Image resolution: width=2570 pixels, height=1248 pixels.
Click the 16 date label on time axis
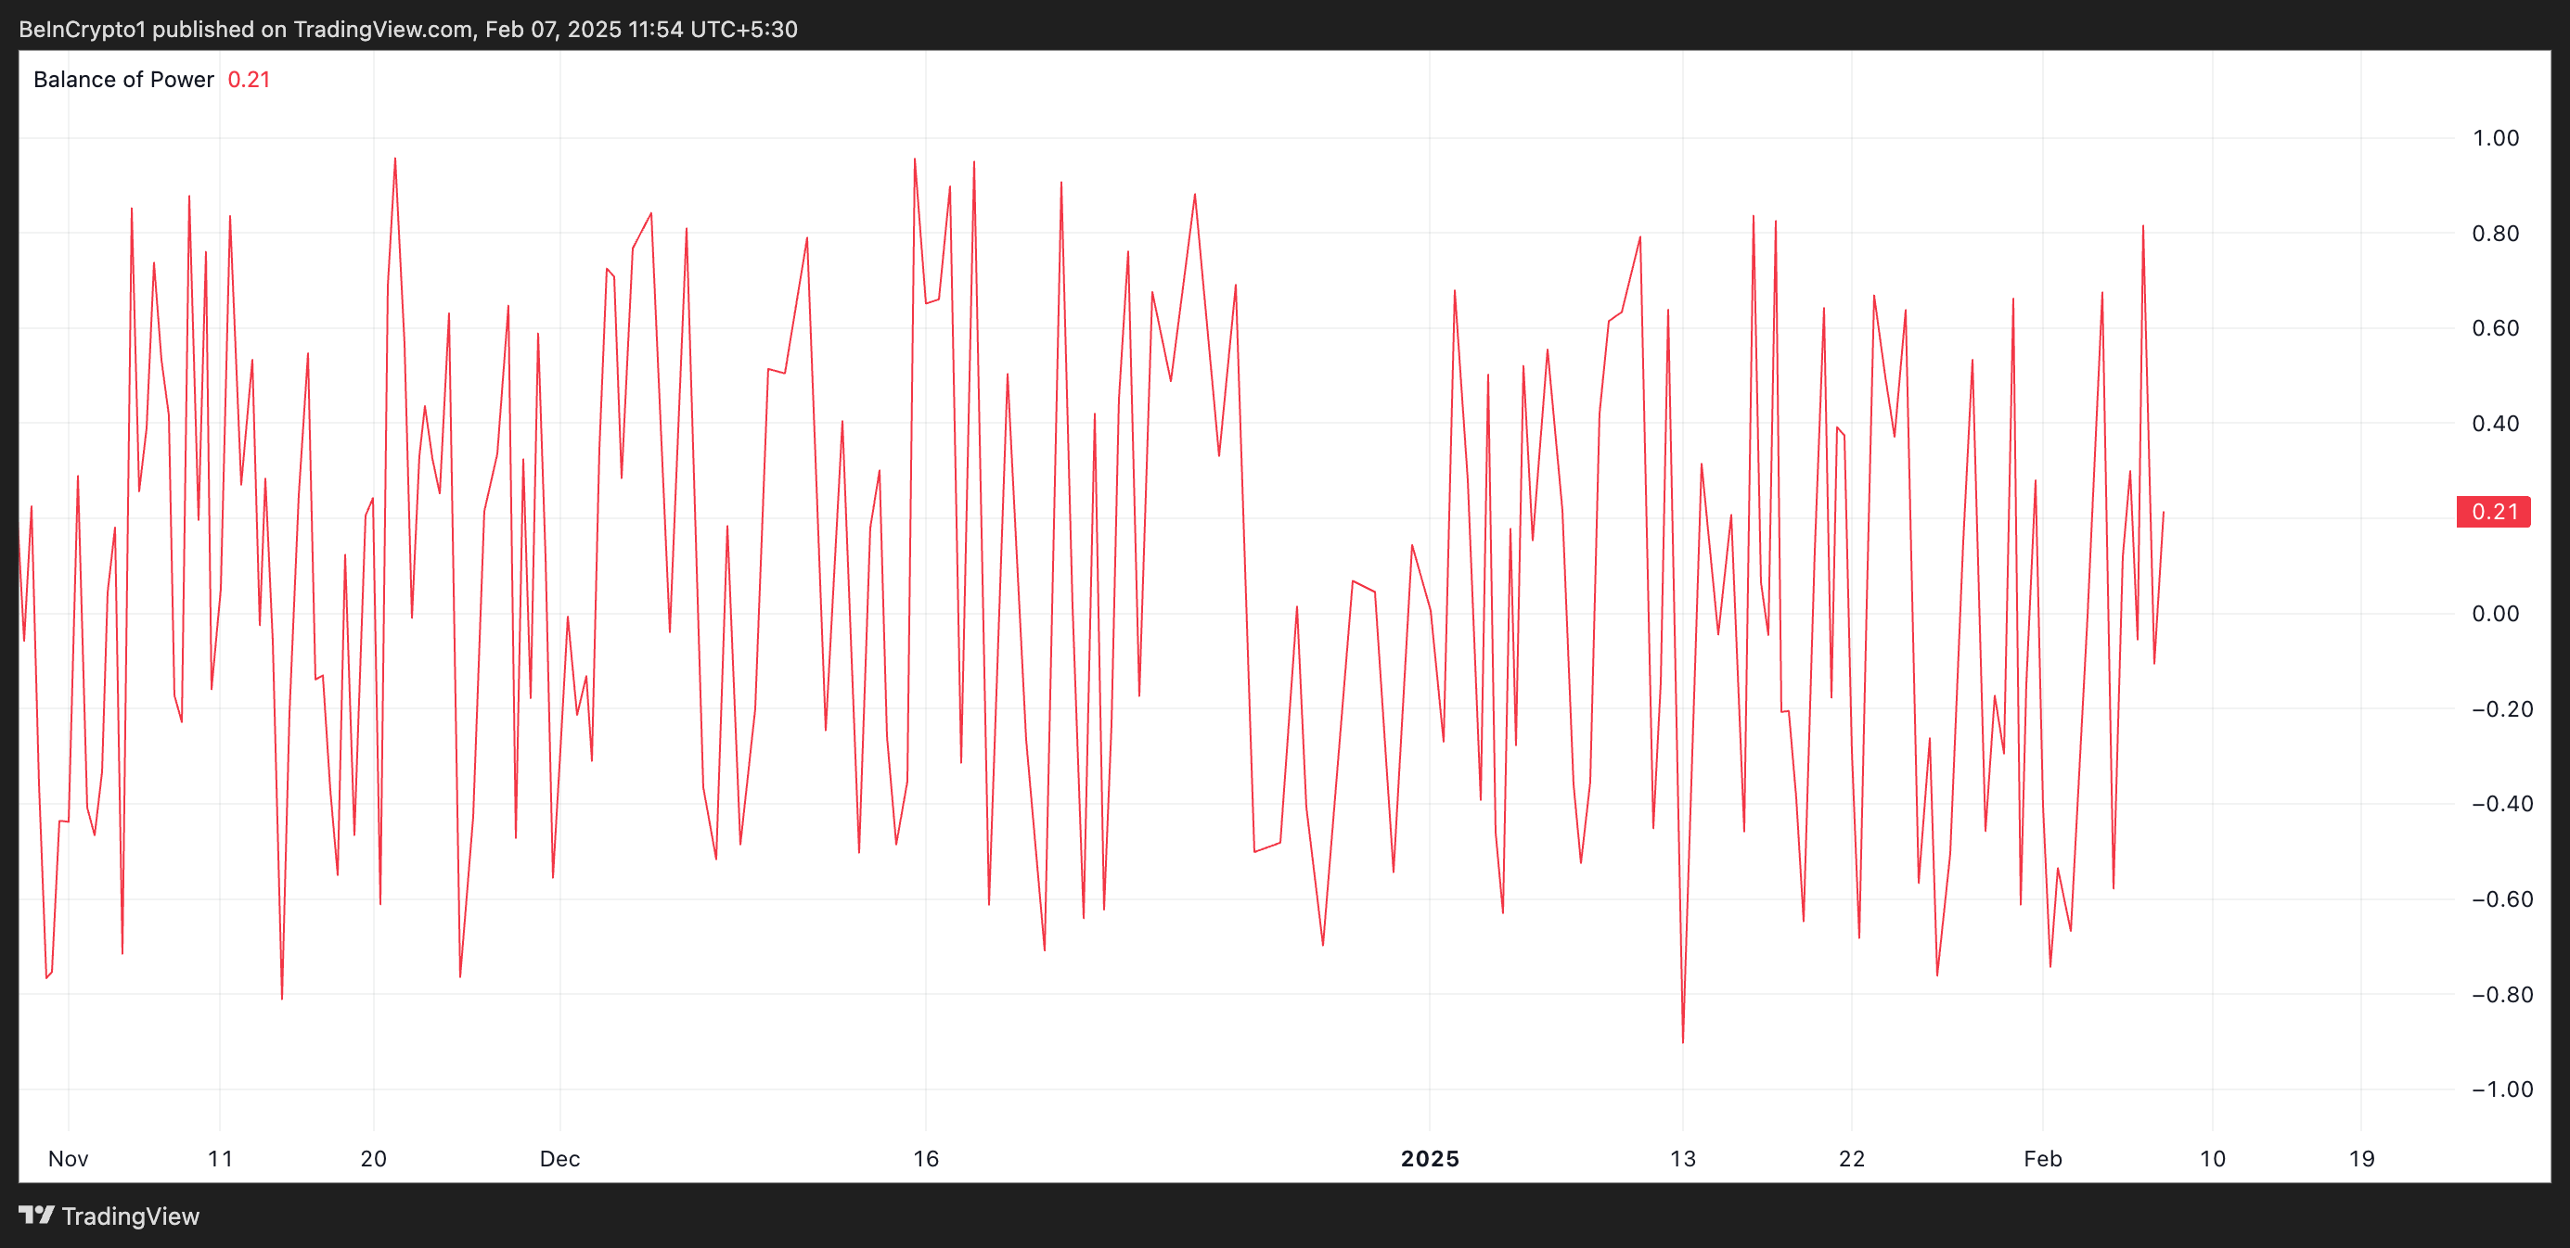pyautogui.click(x=926, y=1158)
